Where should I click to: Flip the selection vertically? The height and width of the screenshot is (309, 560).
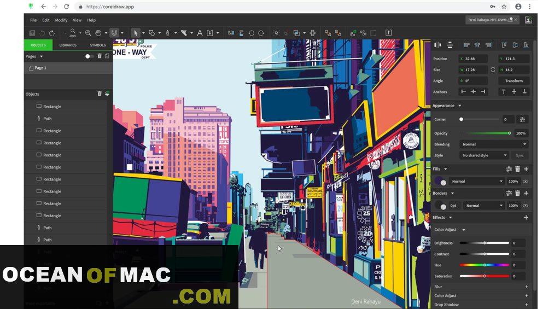241,33
